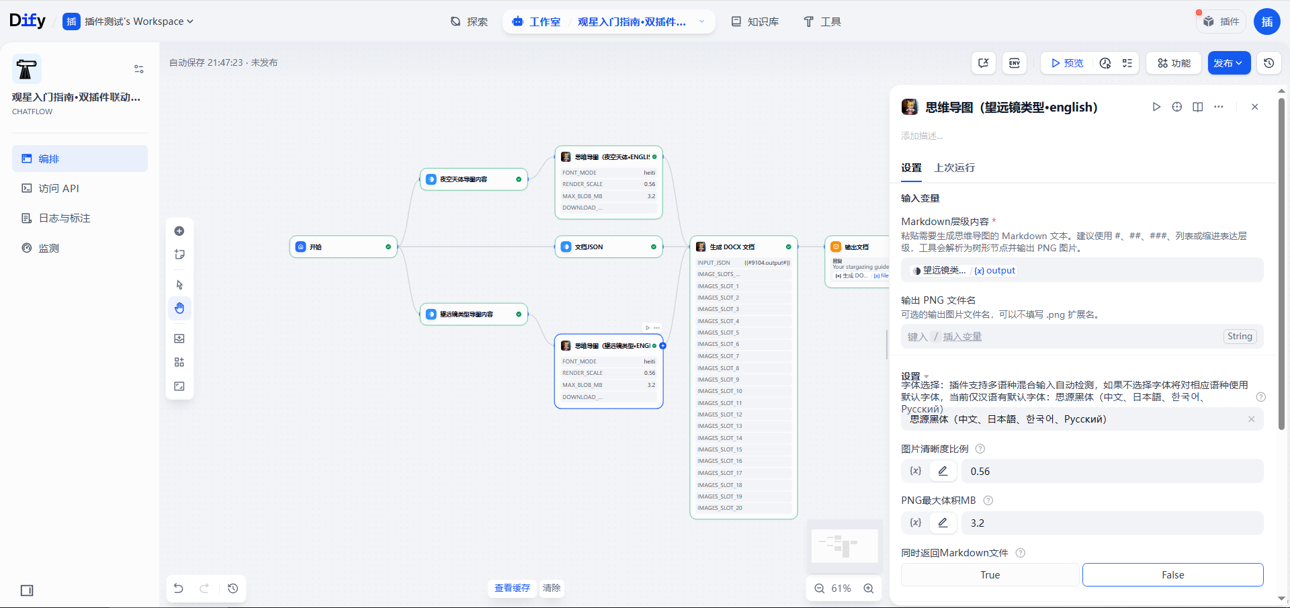The width and height of the screenshot is (1290, 608).
Task: Click the 预览 preview button
Action: click(x=1067, y=63)
